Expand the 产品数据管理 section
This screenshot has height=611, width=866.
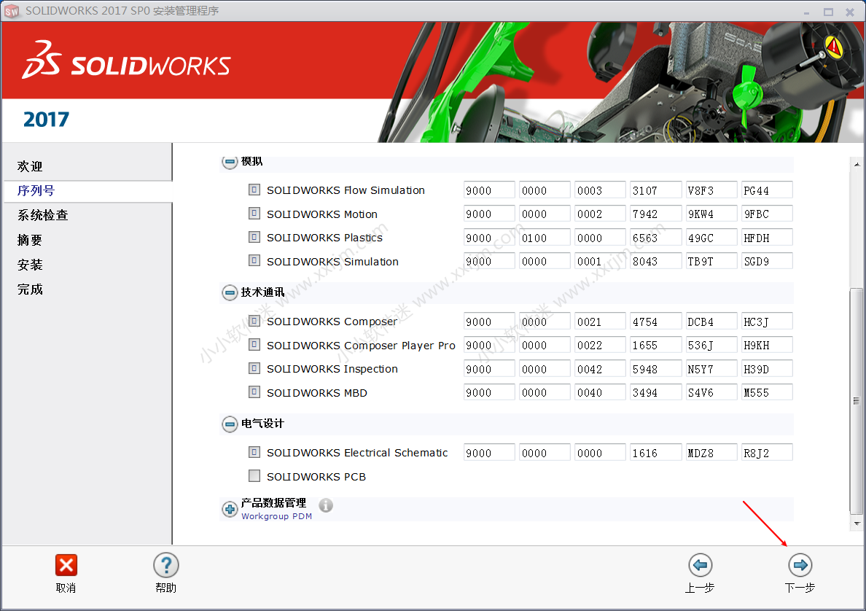tap(230, 509)
